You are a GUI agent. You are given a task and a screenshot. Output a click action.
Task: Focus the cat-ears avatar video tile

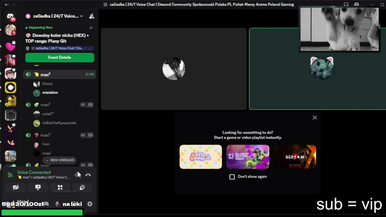click(x=318, y=69)
